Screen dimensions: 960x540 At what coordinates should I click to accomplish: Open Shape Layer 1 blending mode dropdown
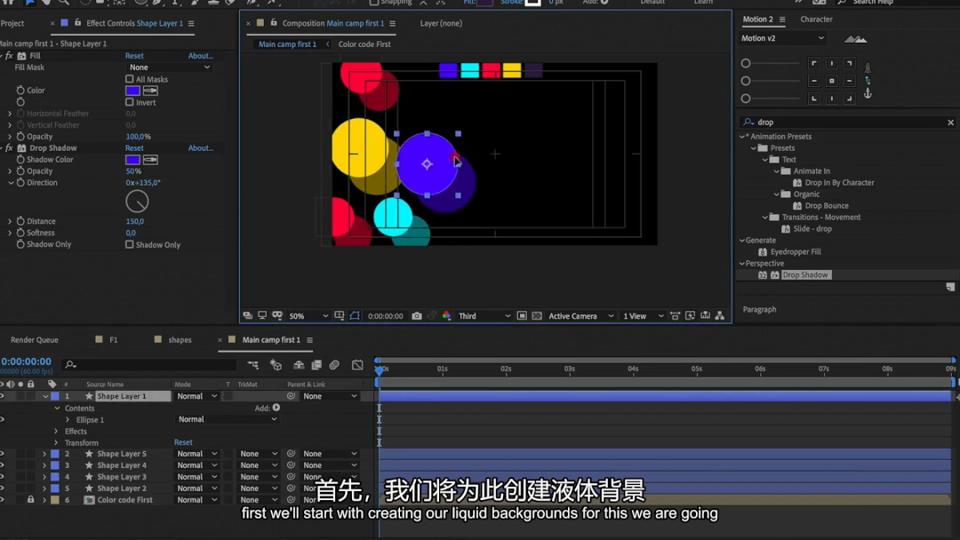197,396
